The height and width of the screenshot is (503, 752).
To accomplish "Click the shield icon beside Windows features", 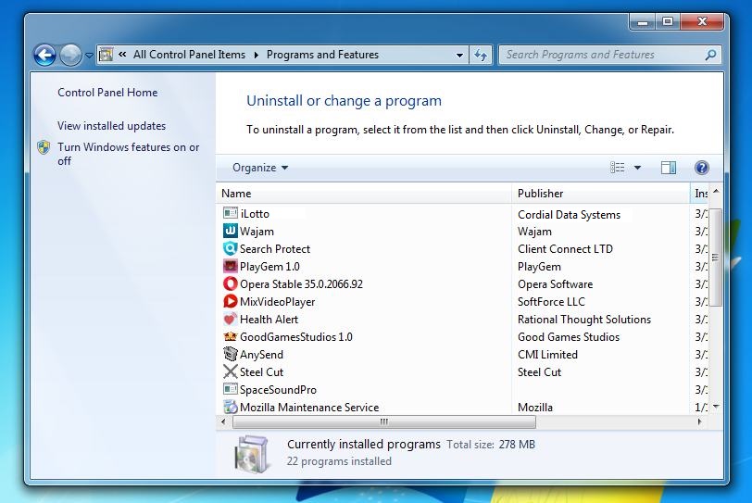I will pyautogui.click(x=44, y=147).
